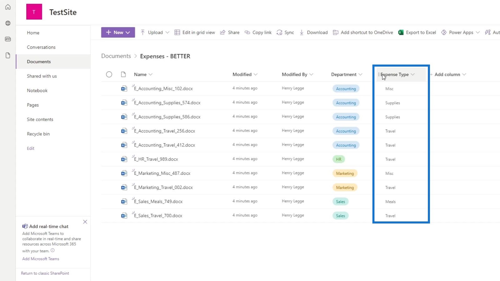Open the globe sites icon in left rail

tap(8, 23)
